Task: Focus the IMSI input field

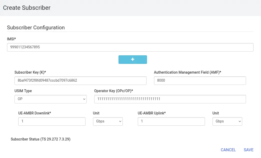Action: [x=130, y=47]
